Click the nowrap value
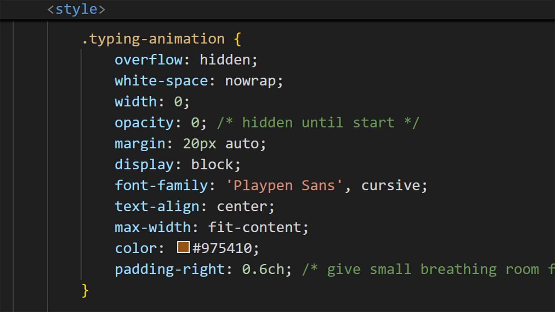Viewport: 555px width, 312px height. 250,81
